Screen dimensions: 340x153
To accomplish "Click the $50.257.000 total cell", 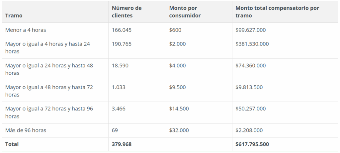I will (251, 109).
